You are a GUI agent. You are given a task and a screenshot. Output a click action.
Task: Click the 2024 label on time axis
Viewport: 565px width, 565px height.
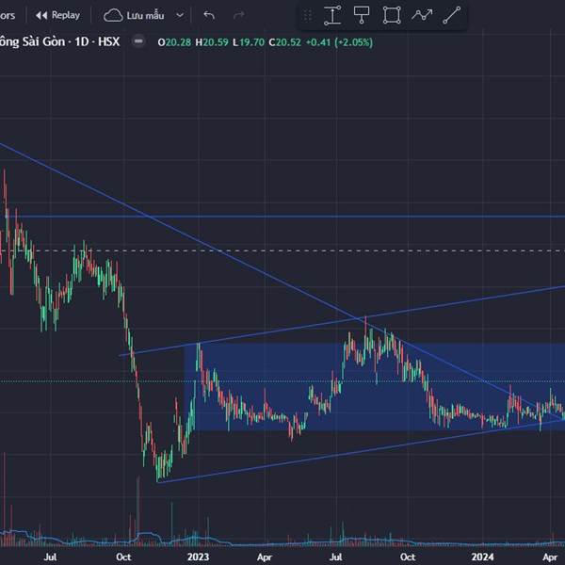[482, 557]
